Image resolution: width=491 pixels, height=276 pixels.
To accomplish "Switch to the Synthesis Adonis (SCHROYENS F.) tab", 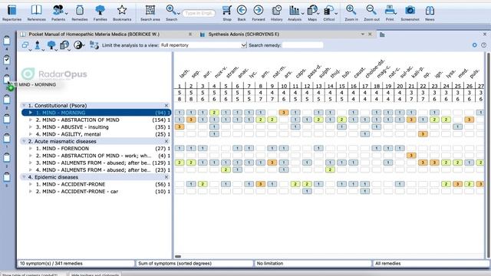I will coord(244,34).
